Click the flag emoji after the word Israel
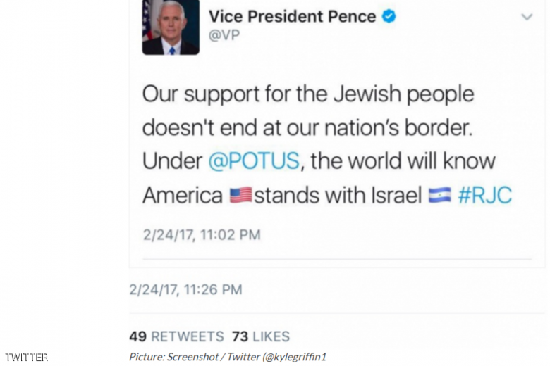Screen dimensions: 550x366 tap(439, 195)
